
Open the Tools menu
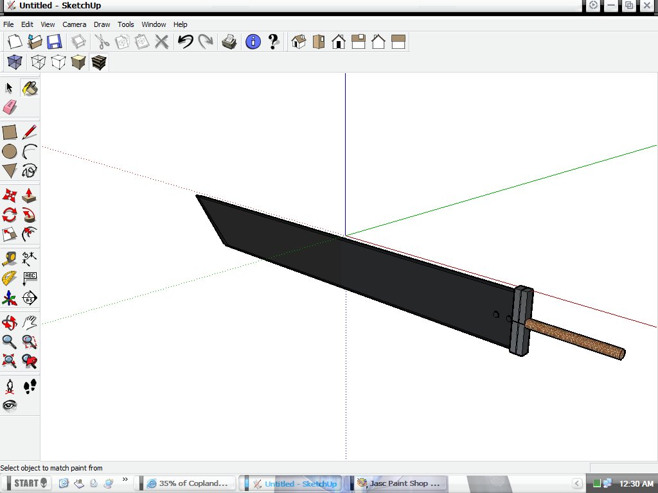point(126,24)
